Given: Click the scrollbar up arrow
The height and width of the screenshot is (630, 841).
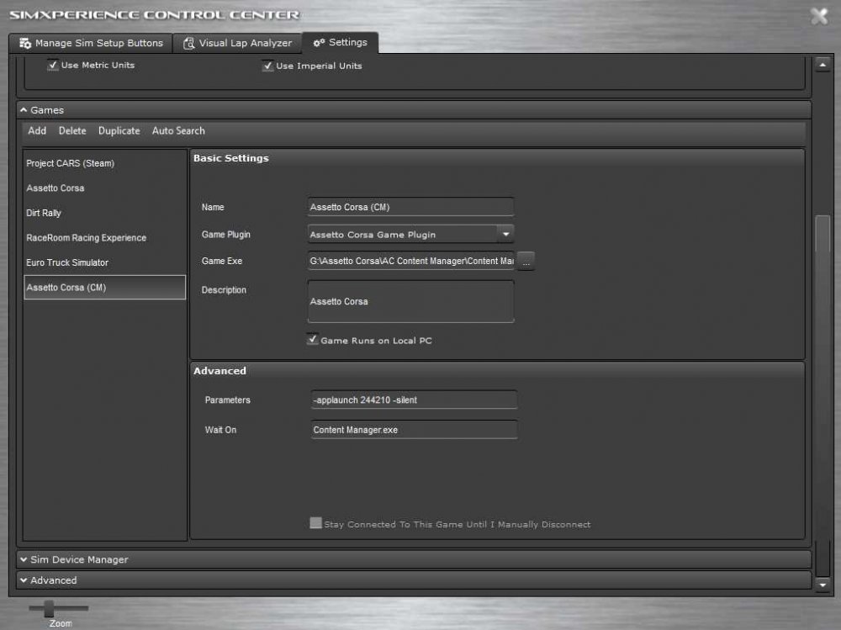Looking at the screenshot, I should point(822,65).
